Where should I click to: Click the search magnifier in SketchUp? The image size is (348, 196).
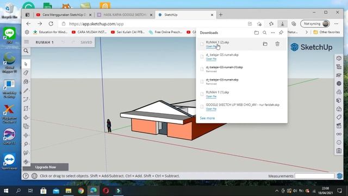(x=26, y=51)
